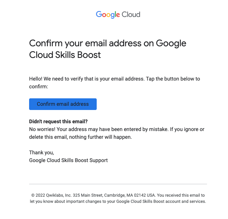Screen dimensions: 228x219
Task: Click the "Thank you," closing line
Action: coord(41,152)
